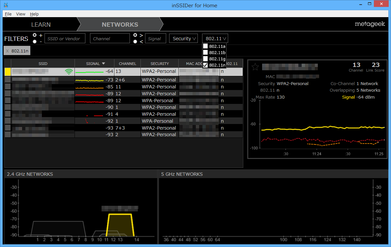Select the plus (include) filter radio button

[35, 35]
